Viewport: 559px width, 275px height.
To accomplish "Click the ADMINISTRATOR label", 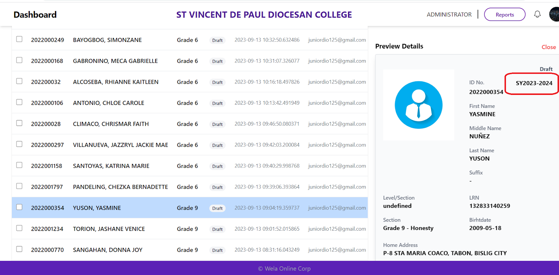I will click(449, 15).
